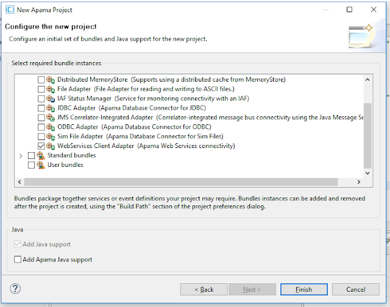Select the 'ODBC Adapter' row text
This screenshot has height=307, width=390.
(134, 127)
